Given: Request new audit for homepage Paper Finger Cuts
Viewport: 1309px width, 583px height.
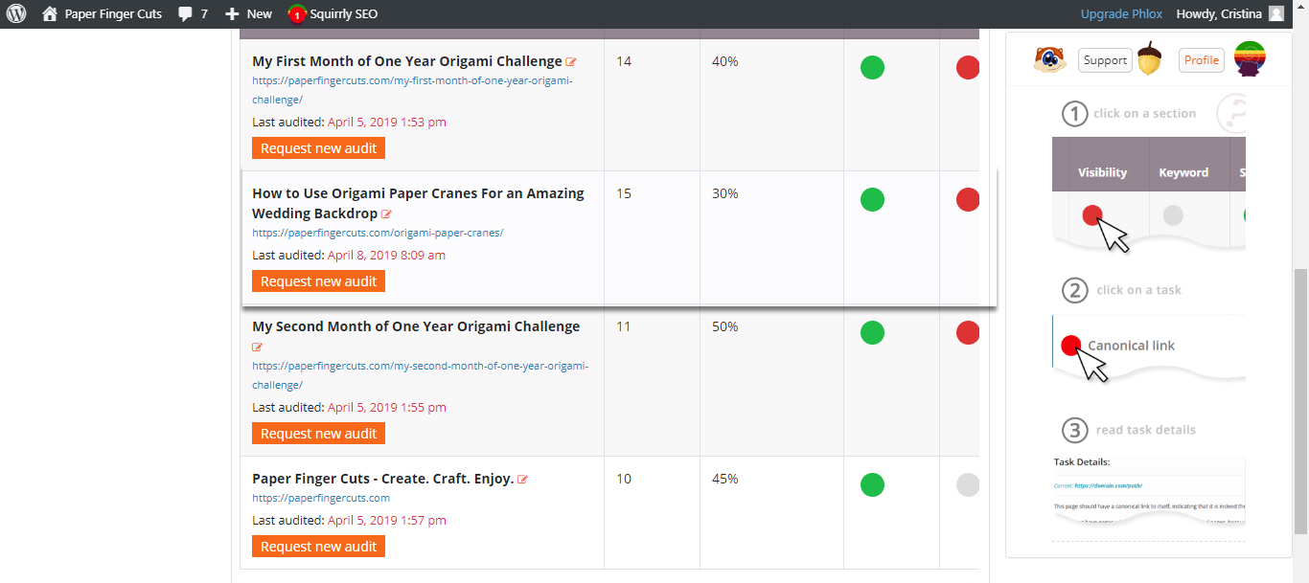Looking at the screenshot, I should pyautogui.click(x=318, y=547).
